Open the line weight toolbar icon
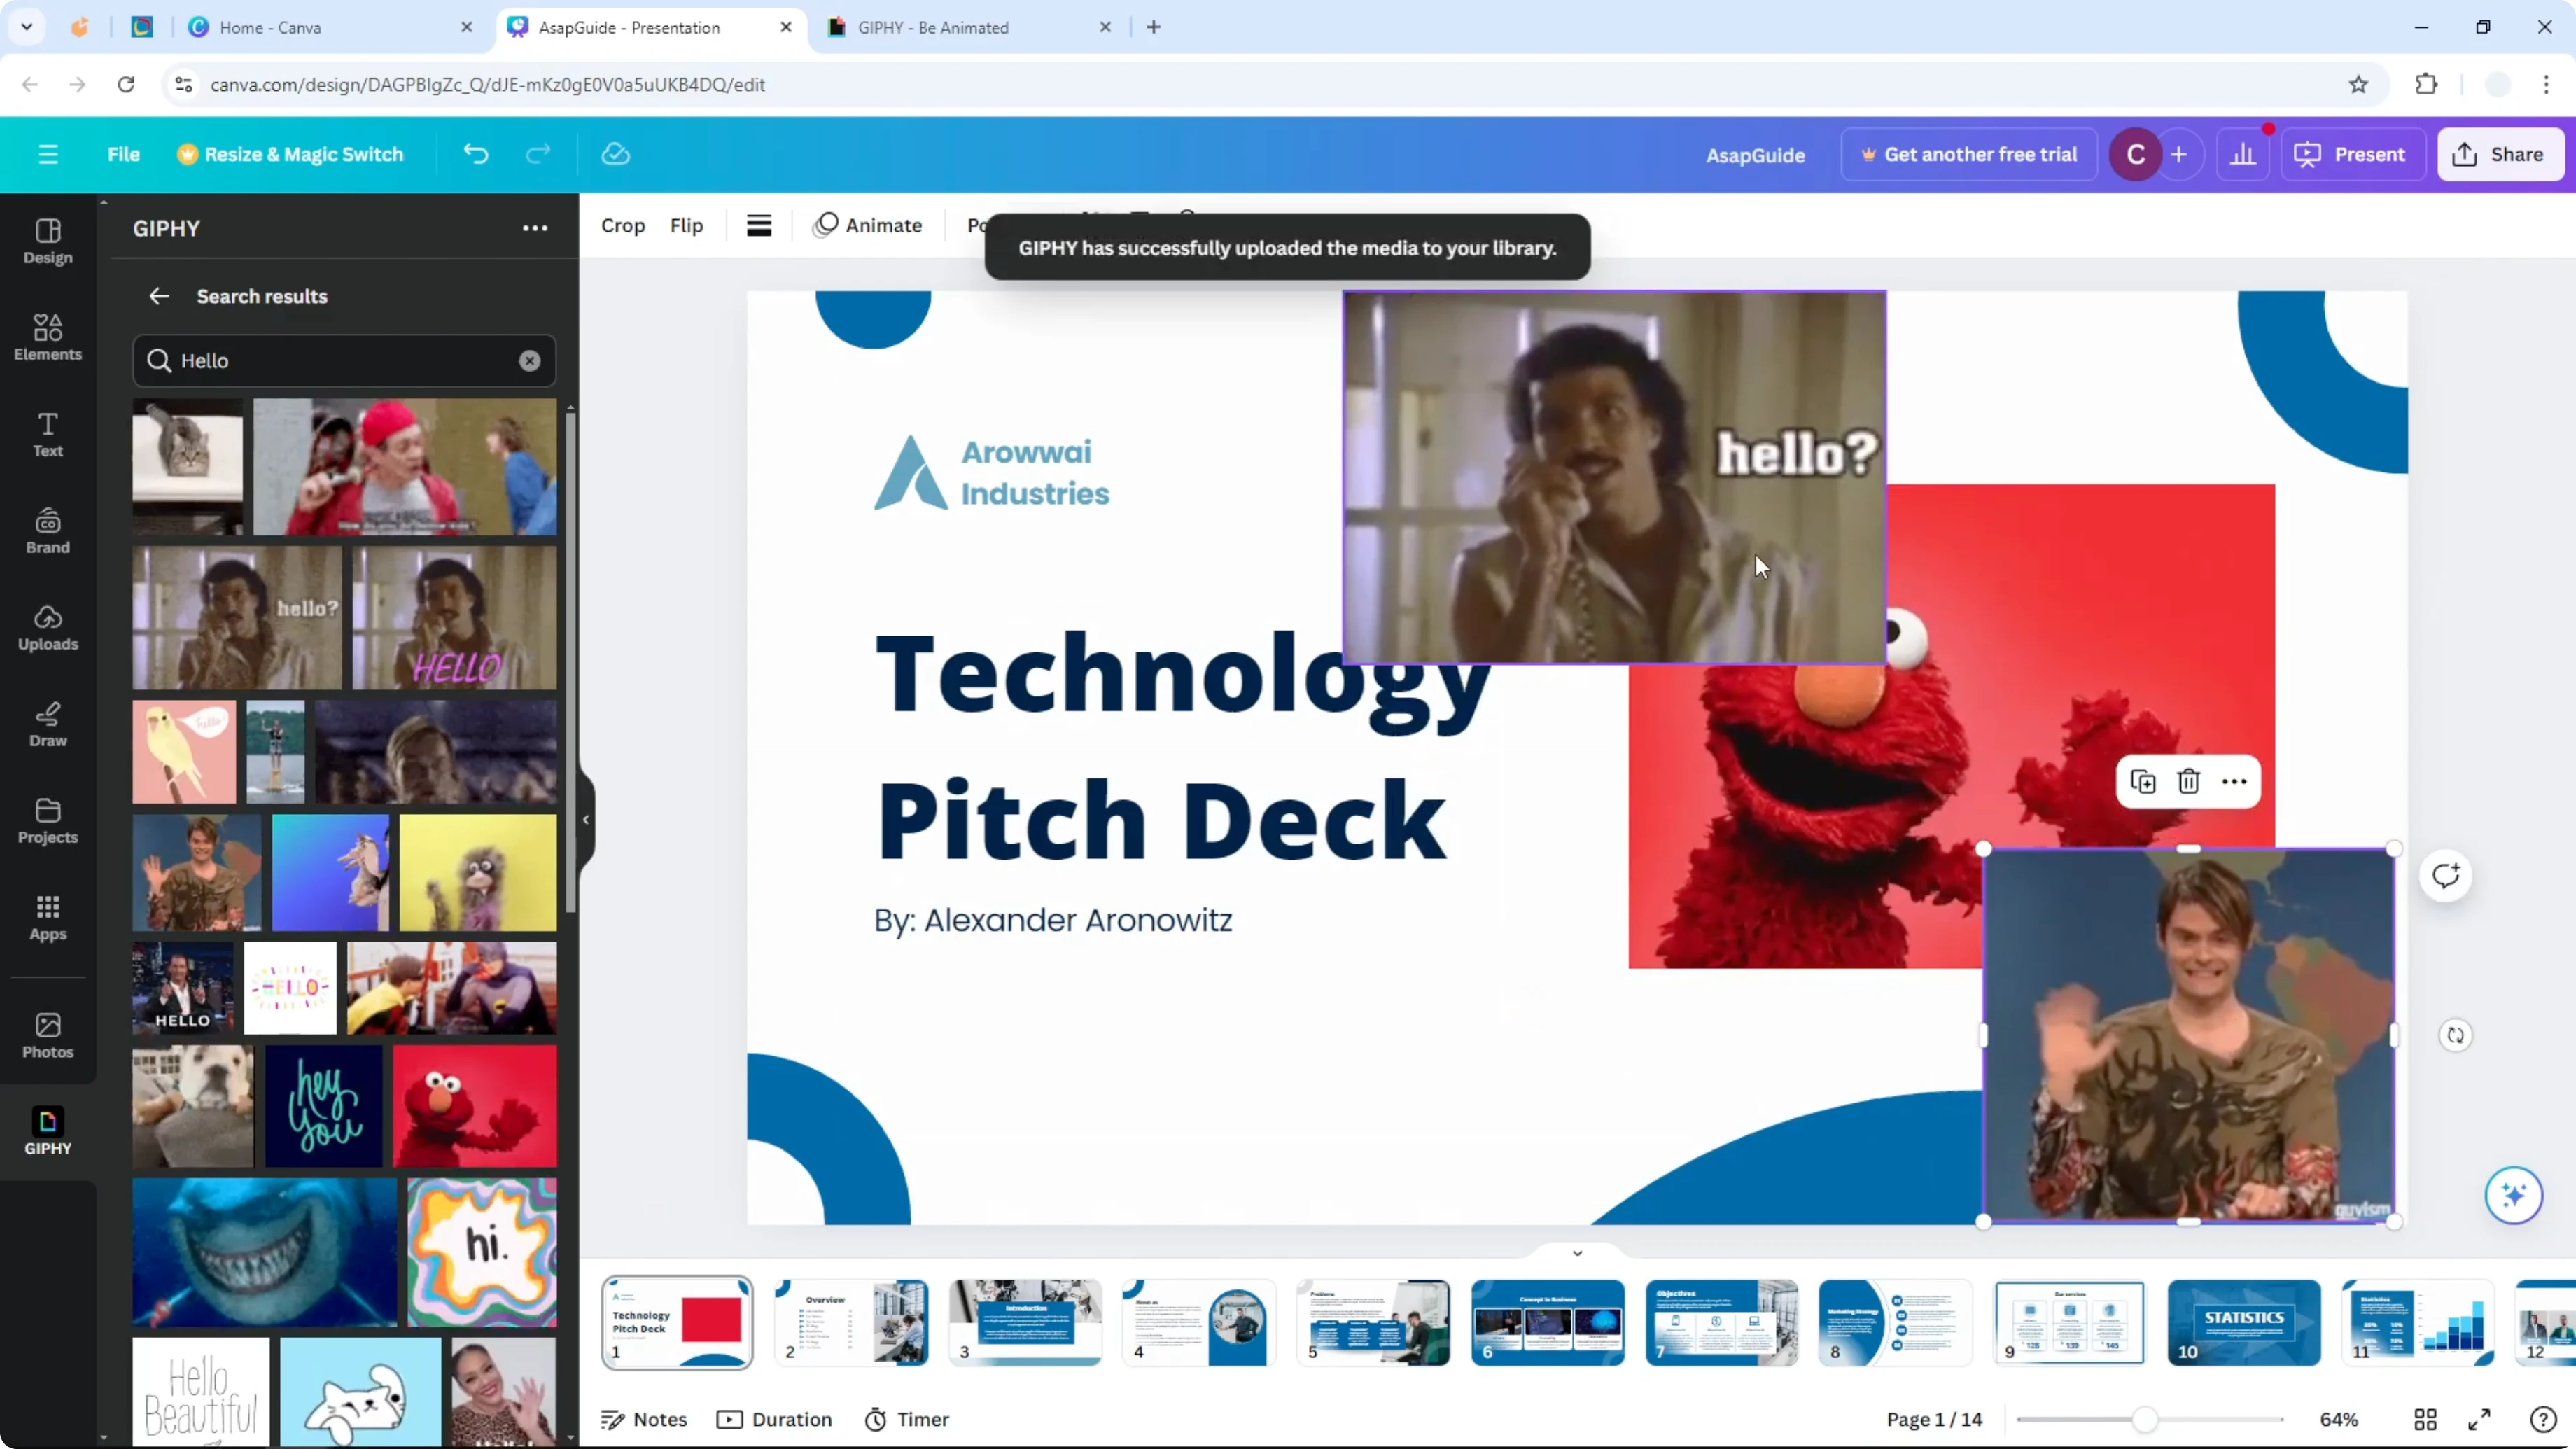Screen dimensions: 2576x1449 759,225
